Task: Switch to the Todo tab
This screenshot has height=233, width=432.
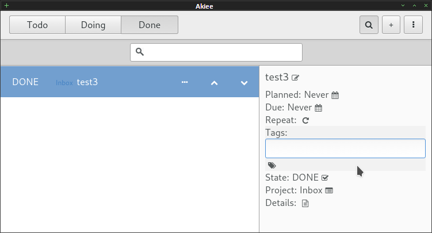Action: point(37,25)
